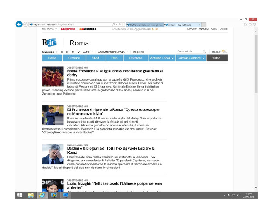Open the Home navigation tab
Image resolution: width=280 pixels, height=224 pixels.
pos(52,58)
